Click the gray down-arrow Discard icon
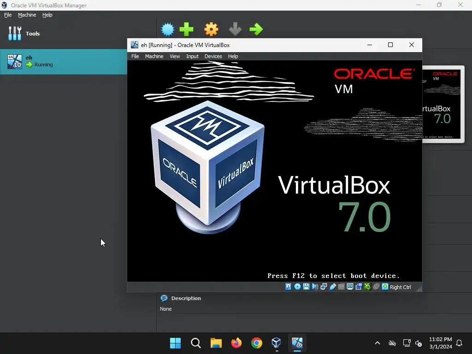This screenshot has height=354, width=472. click(235, 29)
